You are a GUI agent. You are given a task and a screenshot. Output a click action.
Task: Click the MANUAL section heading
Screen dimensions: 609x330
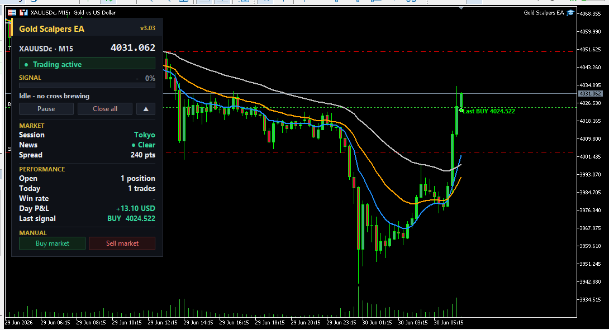[x=32, y=233]
